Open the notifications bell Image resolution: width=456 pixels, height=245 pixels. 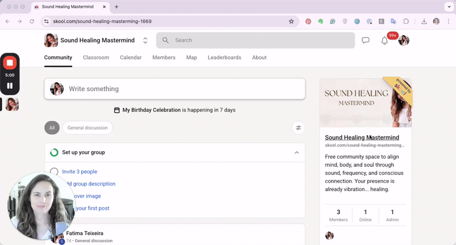[384, 41]
